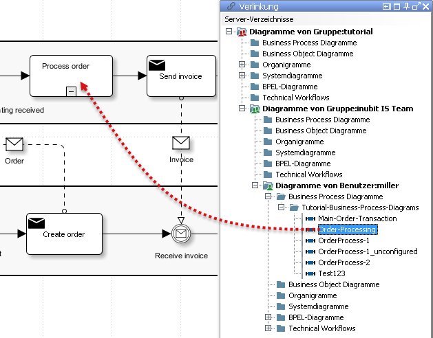This screenshot has height=338, width=433.
Task: Collapse Diagramme von Gruppe:tutorial node
Action: (229, 32)
